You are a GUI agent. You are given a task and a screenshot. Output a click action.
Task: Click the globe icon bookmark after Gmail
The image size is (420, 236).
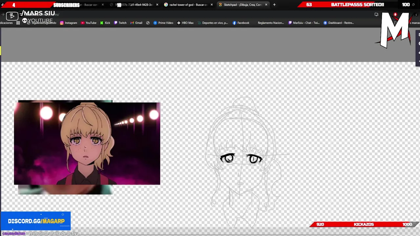pos(148,23)
